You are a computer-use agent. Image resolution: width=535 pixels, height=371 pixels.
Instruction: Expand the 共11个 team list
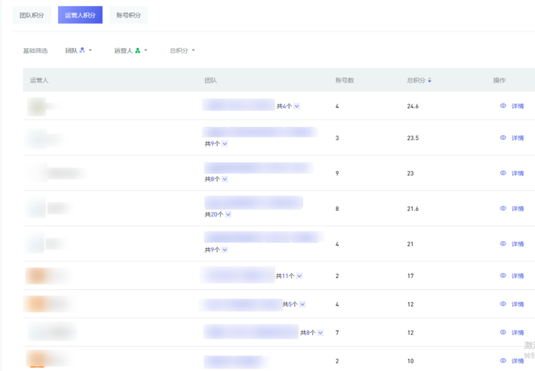299,276
